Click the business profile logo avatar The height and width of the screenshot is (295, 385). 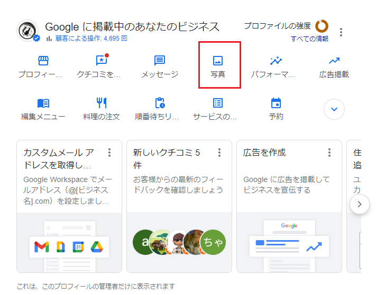coord(27,31)
